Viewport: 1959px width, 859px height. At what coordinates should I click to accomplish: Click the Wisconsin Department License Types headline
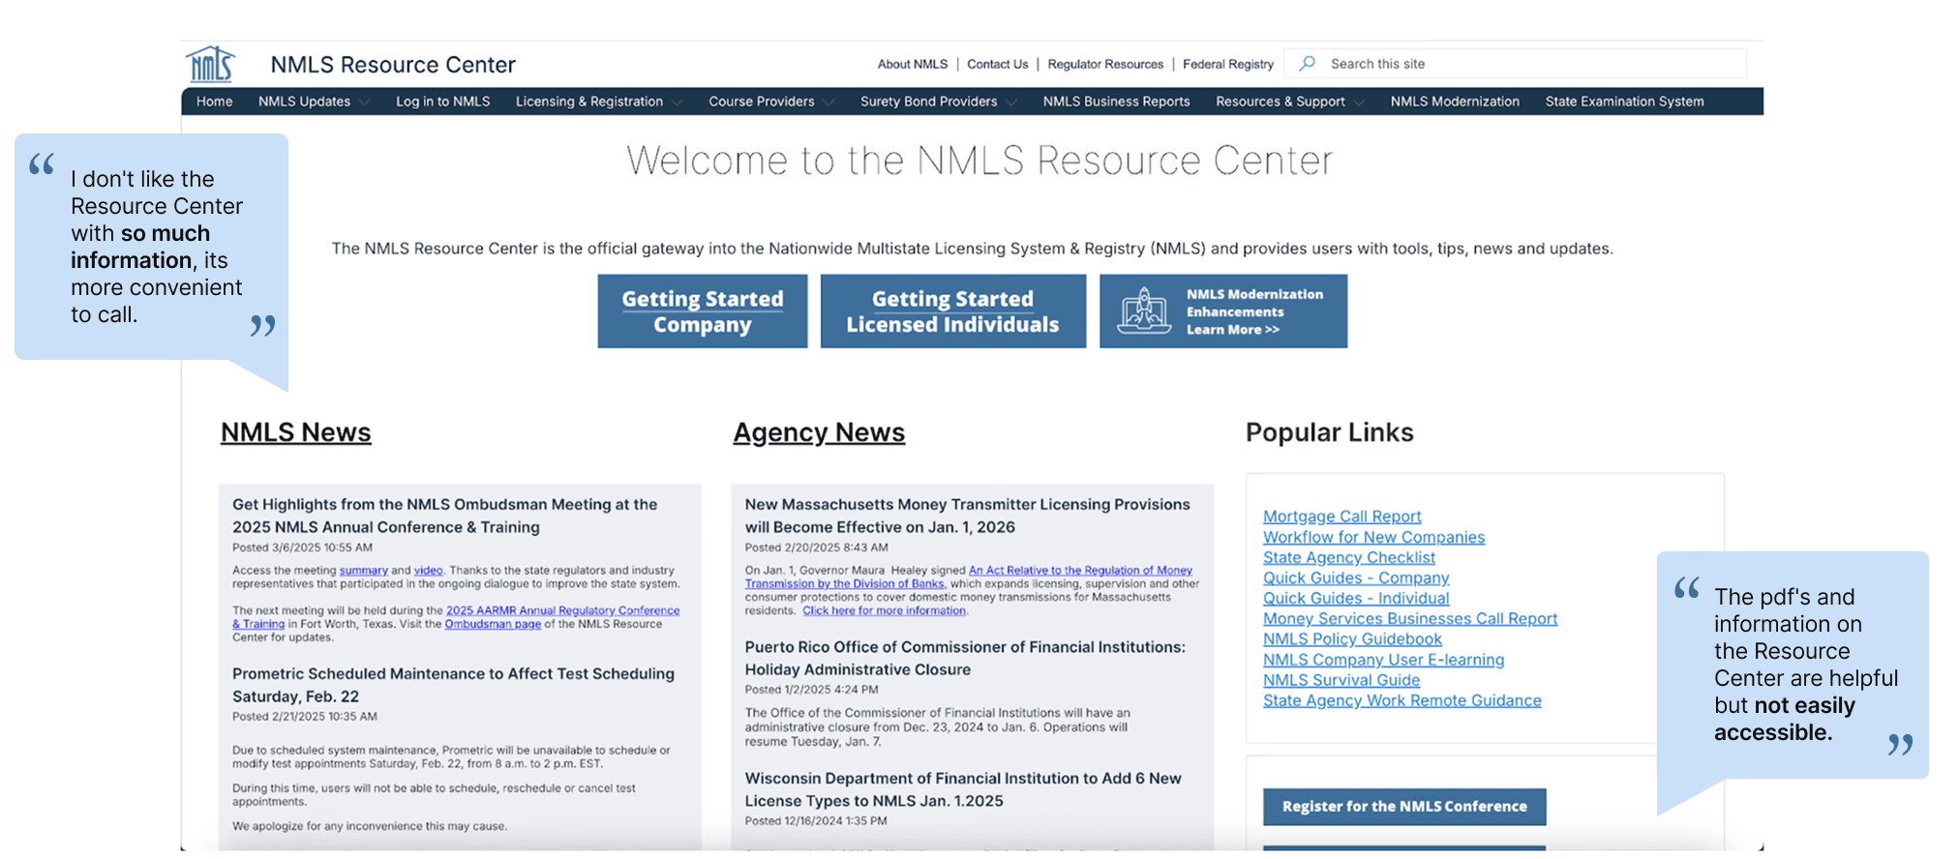point(963,789)
